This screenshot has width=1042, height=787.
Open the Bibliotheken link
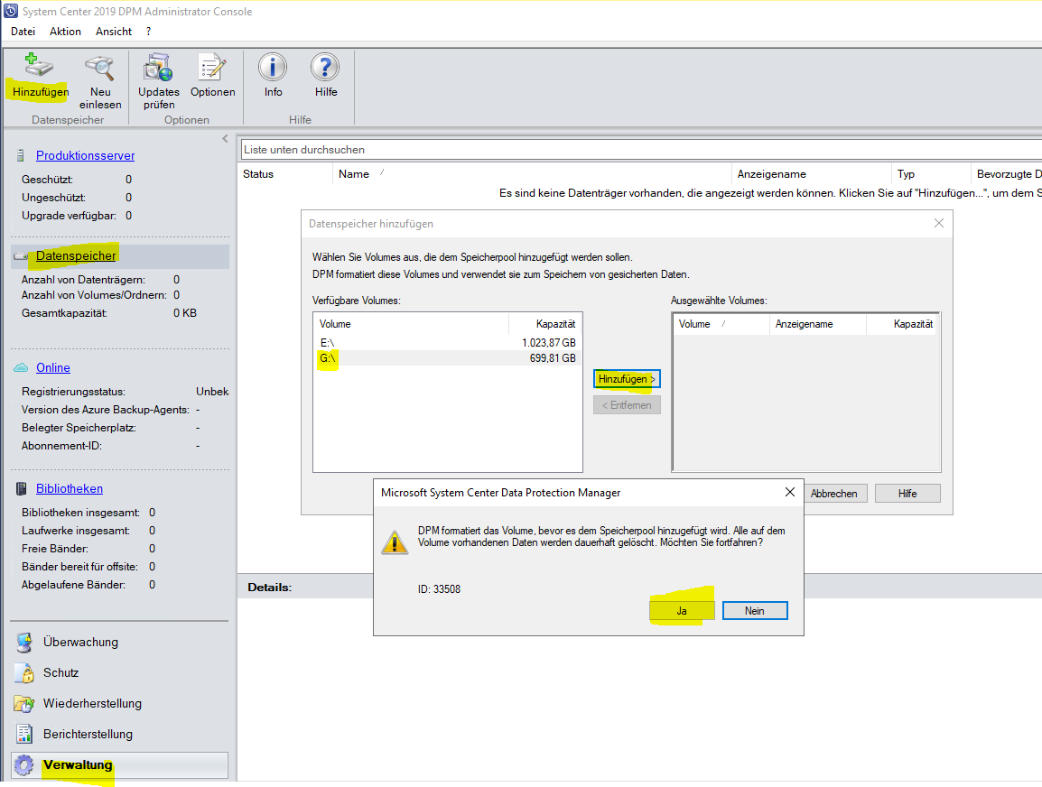coord(70,488)
